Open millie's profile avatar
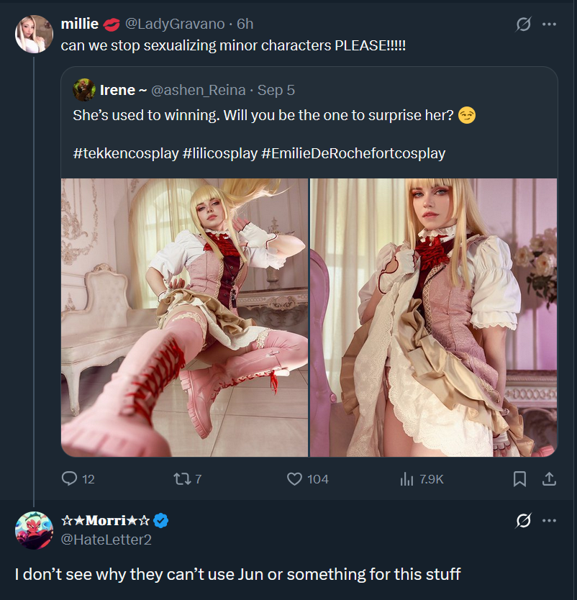Viewport: 577px width, 600px height. coord(34,34)
